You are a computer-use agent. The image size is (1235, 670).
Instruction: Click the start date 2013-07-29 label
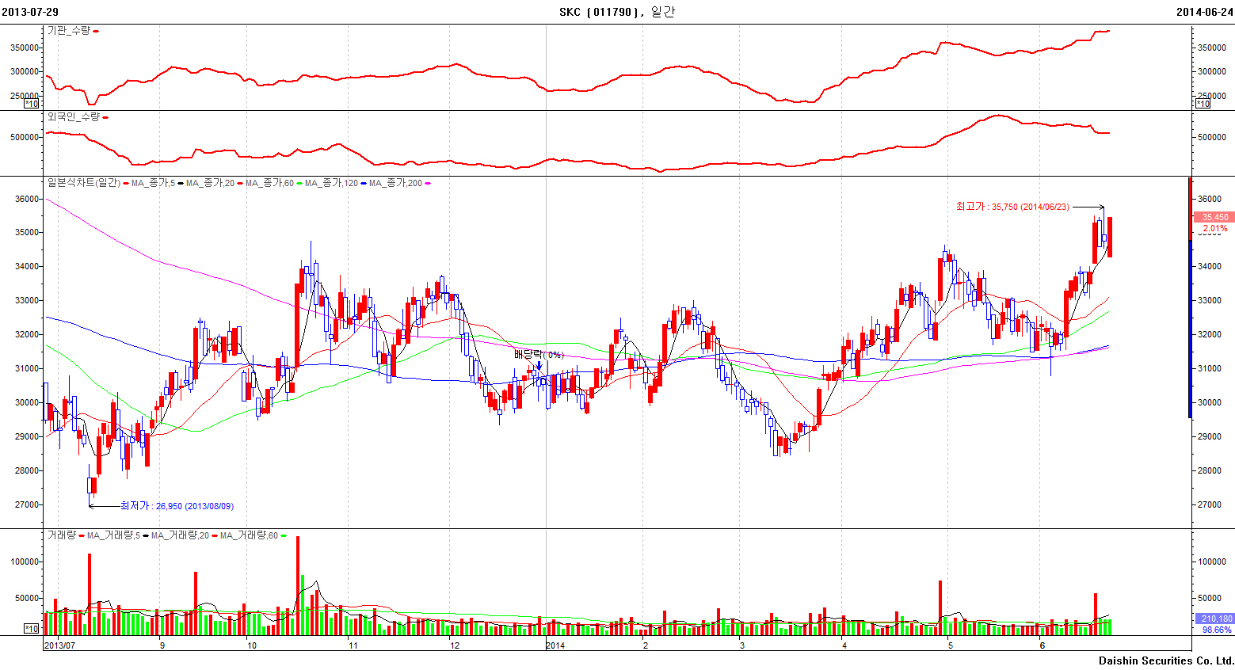[30, 12]
